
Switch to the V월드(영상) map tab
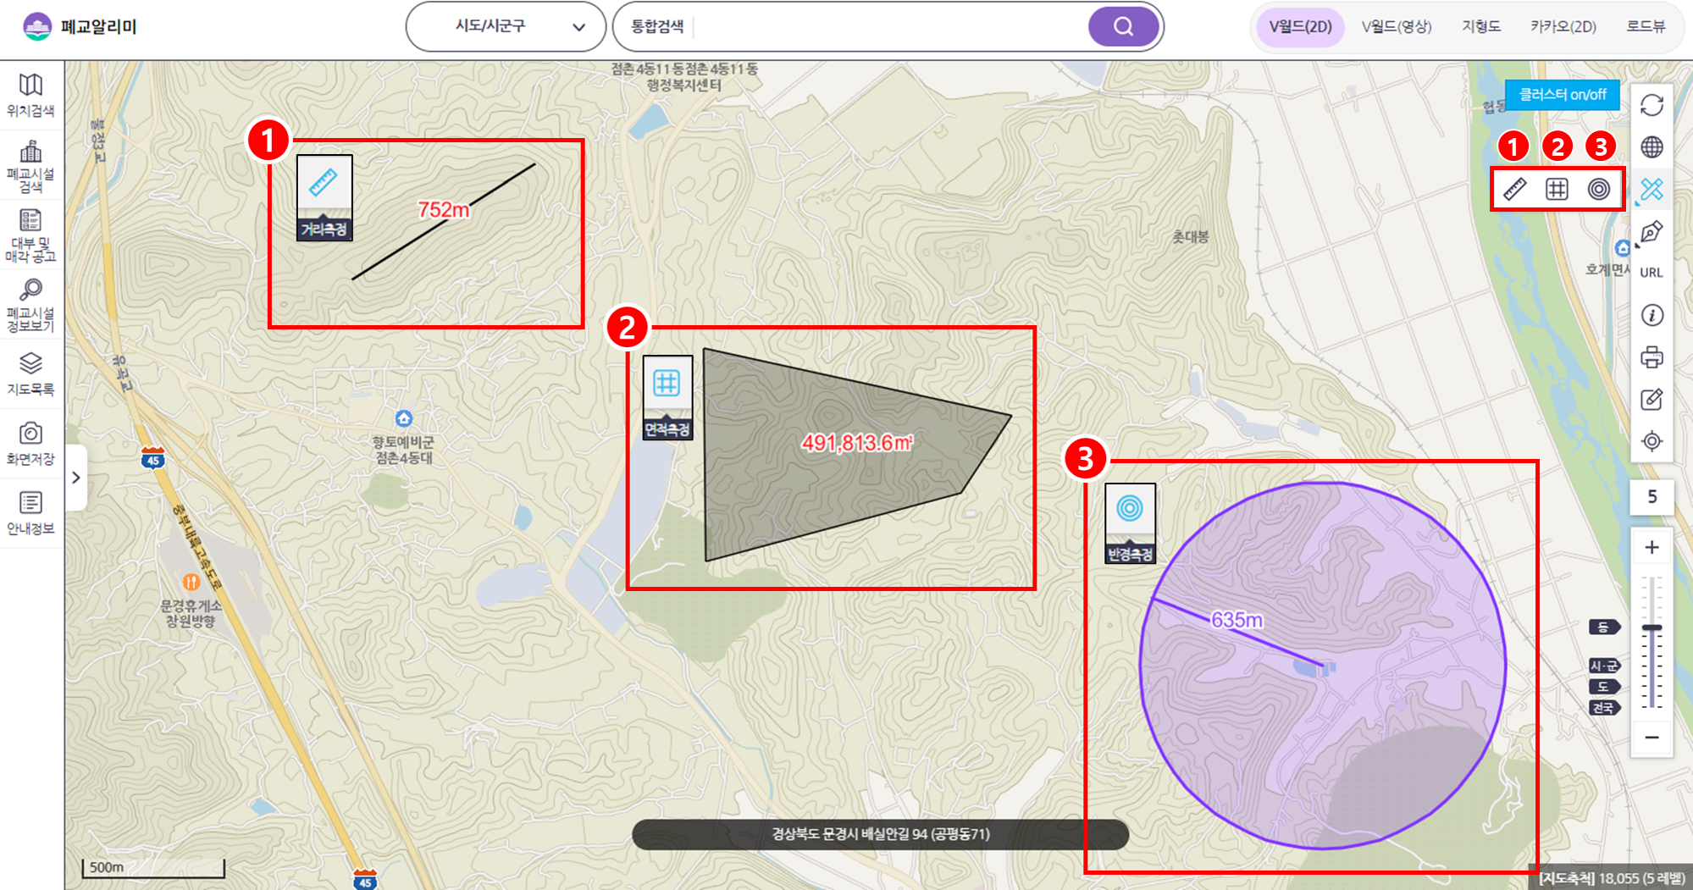1396,27
